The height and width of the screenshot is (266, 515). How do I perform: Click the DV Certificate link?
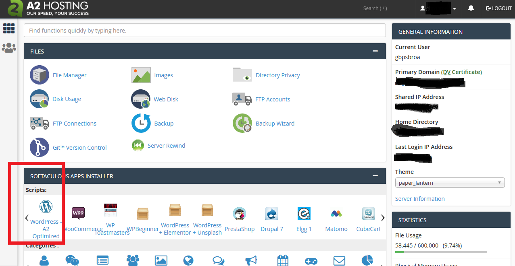[x=461, y=72]
